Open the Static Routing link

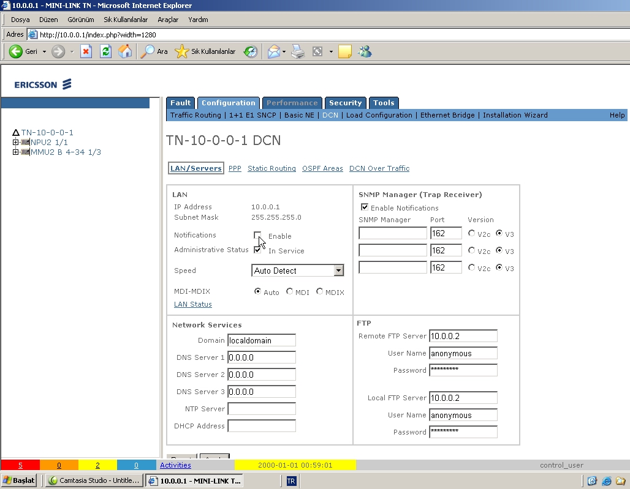pos(271,168)
